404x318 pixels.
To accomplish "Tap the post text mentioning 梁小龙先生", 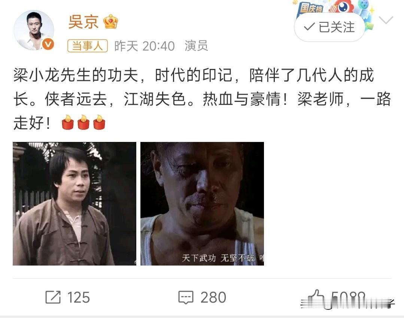I will 202,99.
